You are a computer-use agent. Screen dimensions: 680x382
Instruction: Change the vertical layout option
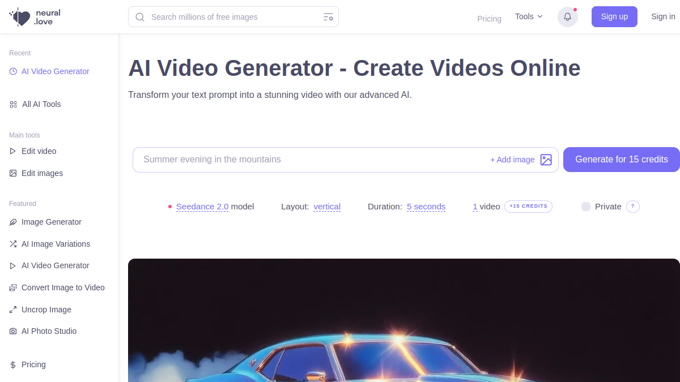(x=327, y=207)
